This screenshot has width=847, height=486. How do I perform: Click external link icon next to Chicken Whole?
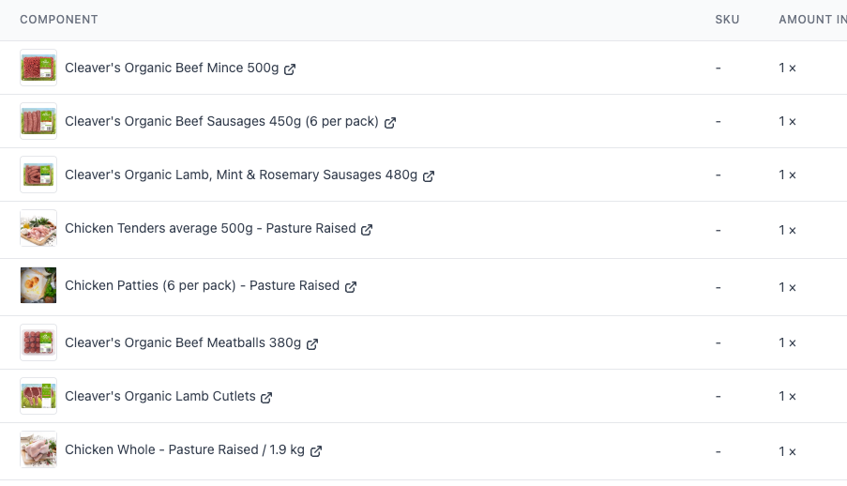pos(316,451)
